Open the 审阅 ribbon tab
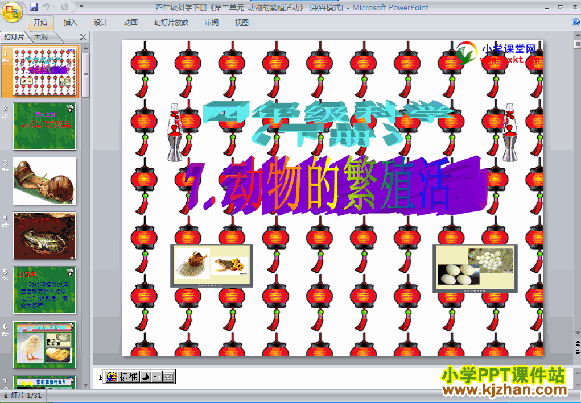 [x=212, y=22]
